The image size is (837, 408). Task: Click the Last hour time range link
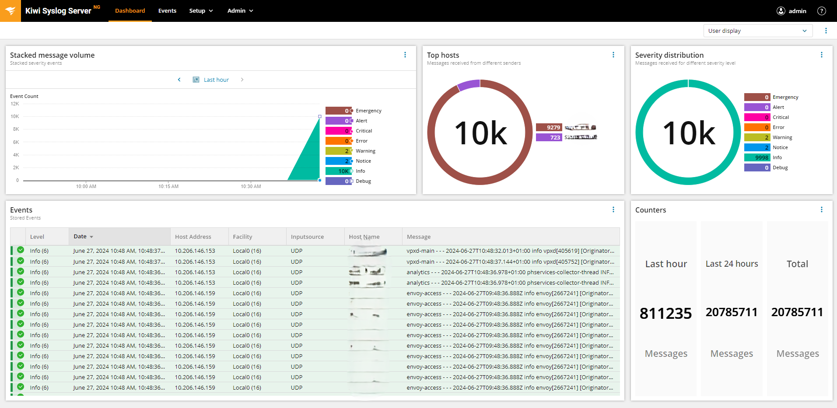[216, 80]
